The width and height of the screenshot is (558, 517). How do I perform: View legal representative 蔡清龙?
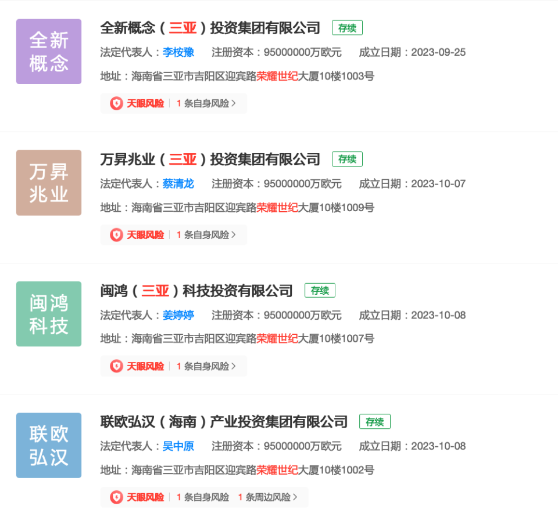[x=178, y=184]
